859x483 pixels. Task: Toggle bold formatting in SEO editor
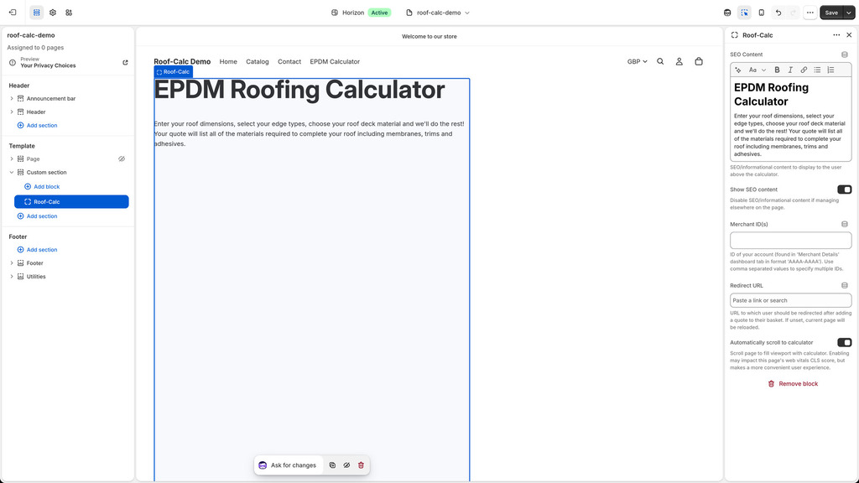click(777, 70)
